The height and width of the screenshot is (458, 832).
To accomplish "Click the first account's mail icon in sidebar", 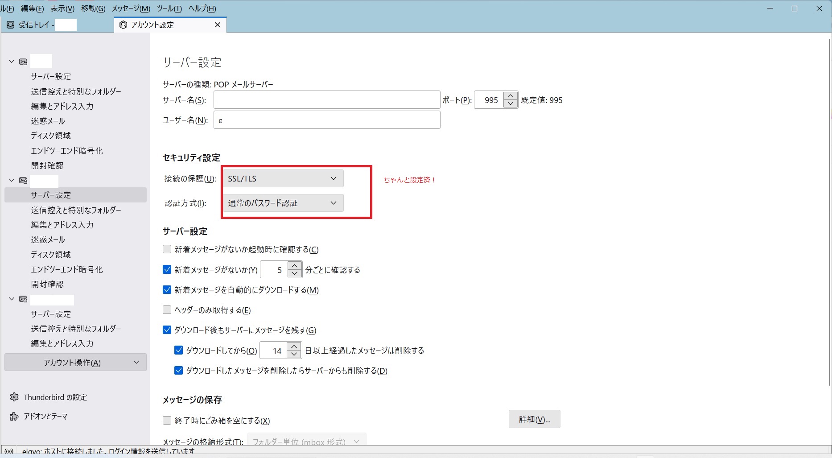I will [23, 62].
